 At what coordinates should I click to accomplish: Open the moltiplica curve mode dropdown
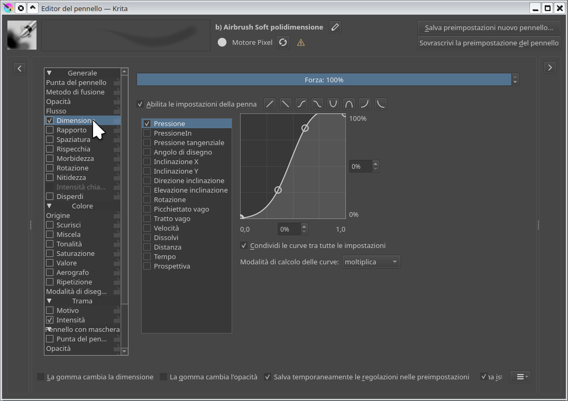click(371, 262)
